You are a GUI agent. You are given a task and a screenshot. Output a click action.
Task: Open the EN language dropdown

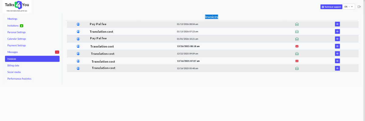[x=349, y=7]
